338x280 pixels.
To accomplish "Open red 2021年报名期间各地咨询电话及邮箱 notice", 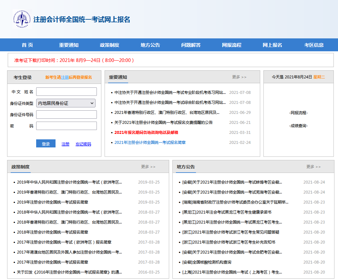I will coord(146,133).
